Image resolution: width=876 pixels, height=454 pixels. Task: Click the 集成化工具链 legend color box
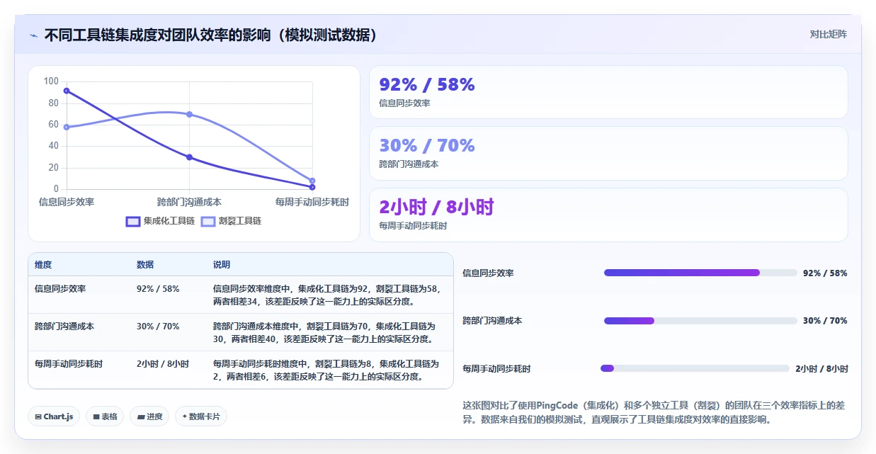(133, 221)
